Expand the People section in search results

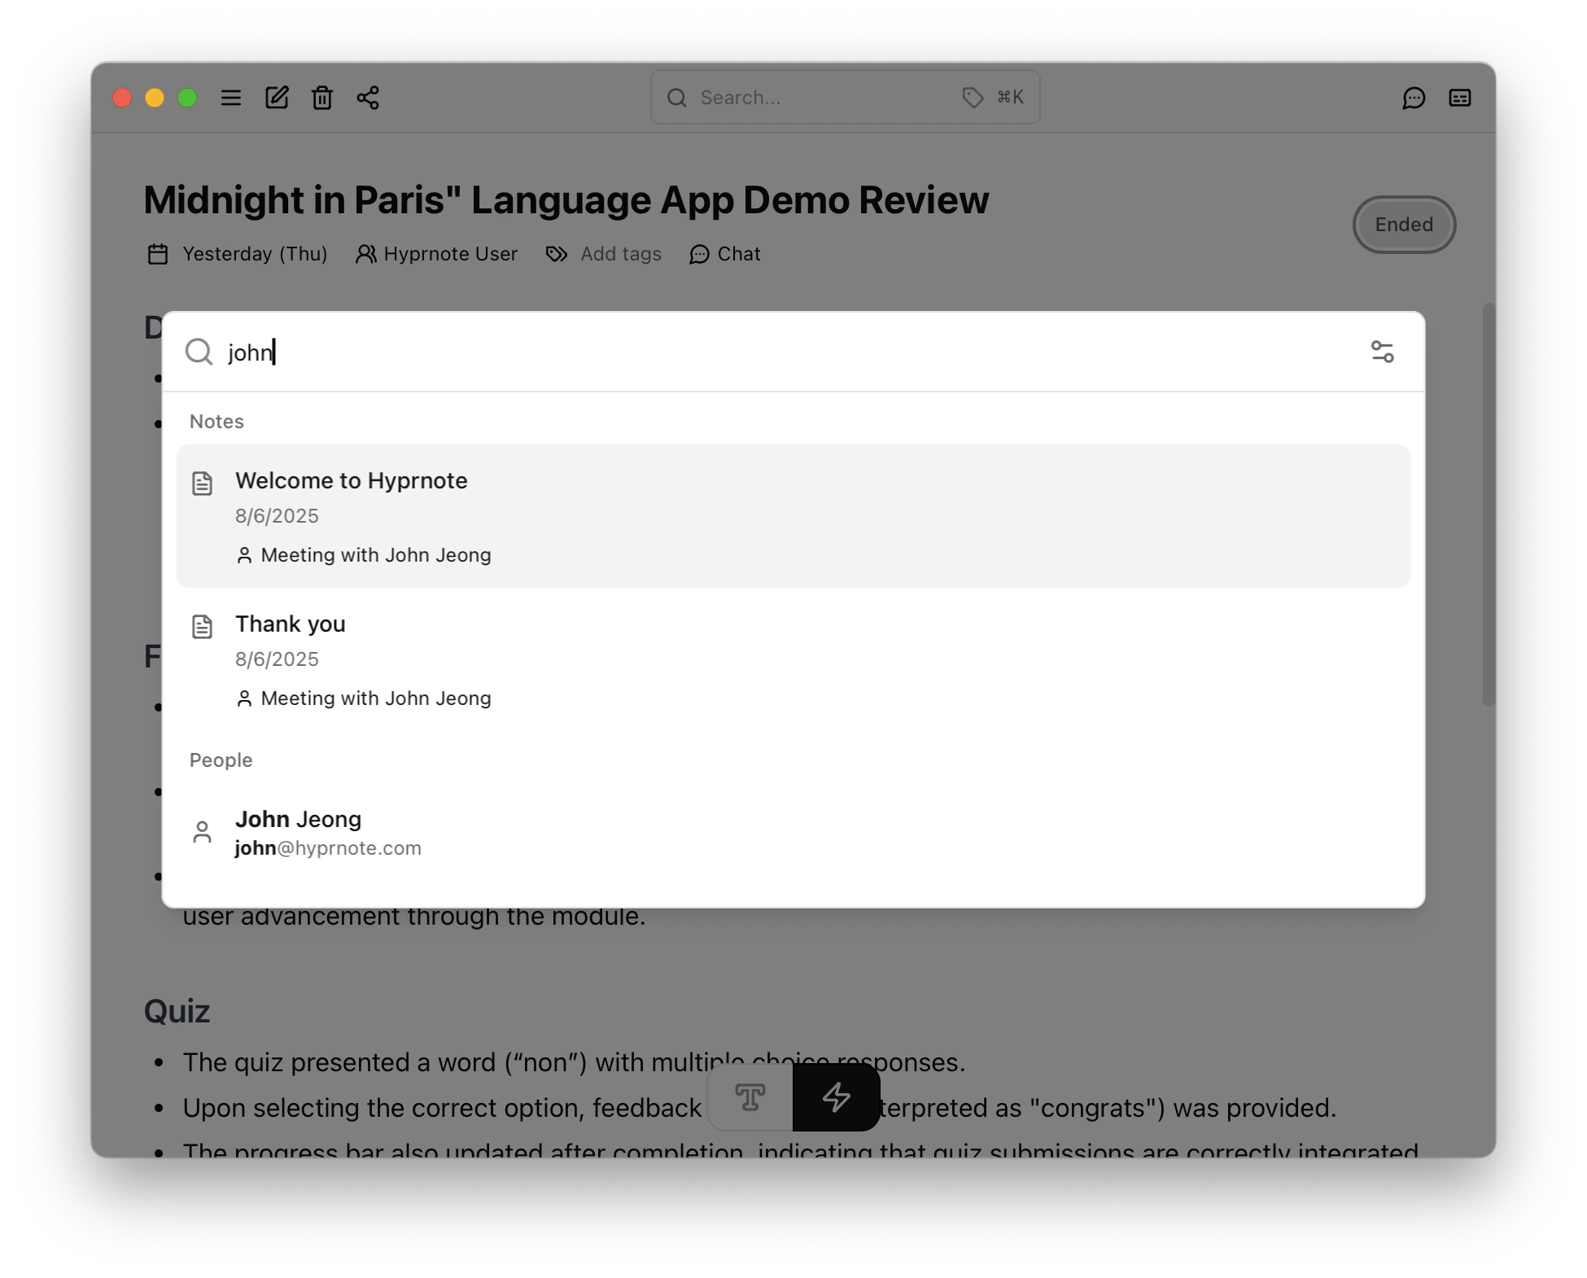coord(221,759)
